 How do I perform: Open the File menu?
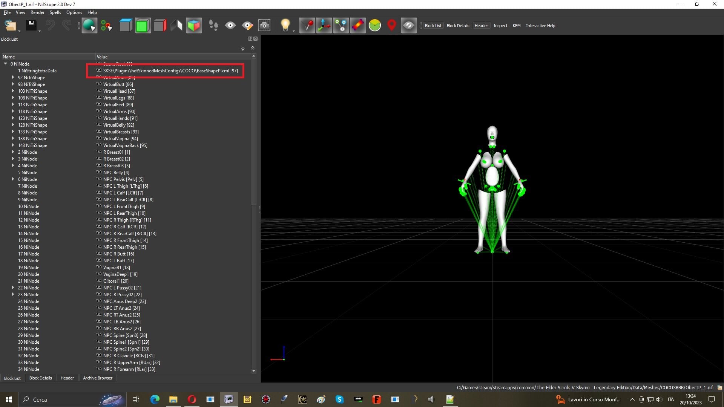click(7, 12)
